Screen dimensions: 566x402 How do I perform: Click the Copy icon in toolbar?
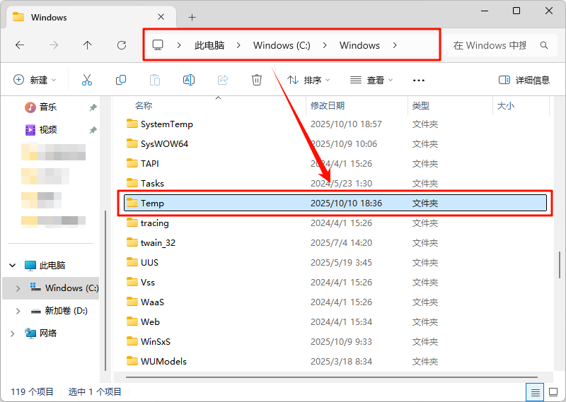121,80
